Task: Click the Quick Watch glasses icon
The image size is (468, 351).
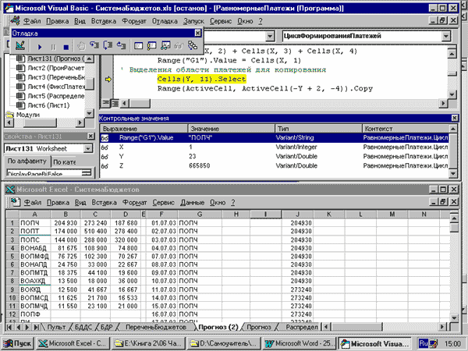Action: [179, 46]
